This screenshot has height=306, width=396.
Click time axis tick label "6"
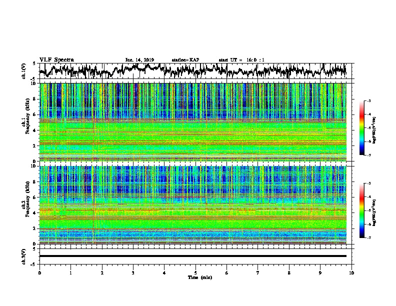(x=227, y=273)
